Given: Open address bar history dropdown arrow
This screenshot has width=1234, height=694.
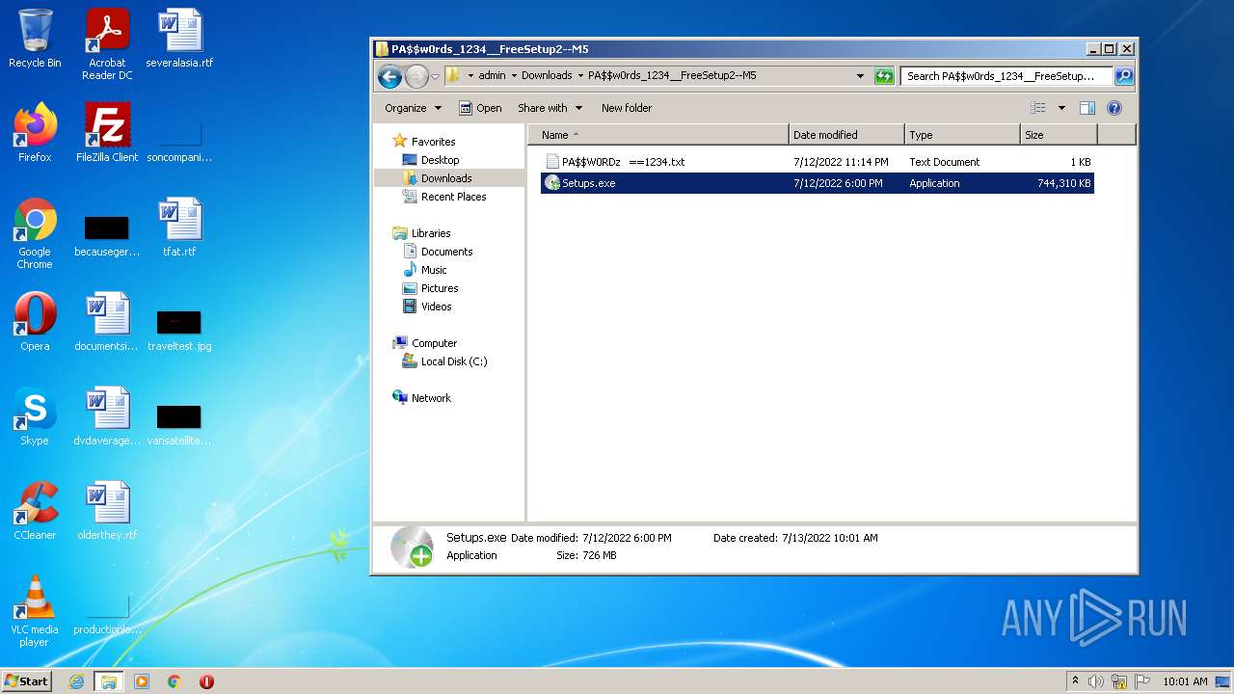Looking at the screenshot, I should [x=860, y=76].
